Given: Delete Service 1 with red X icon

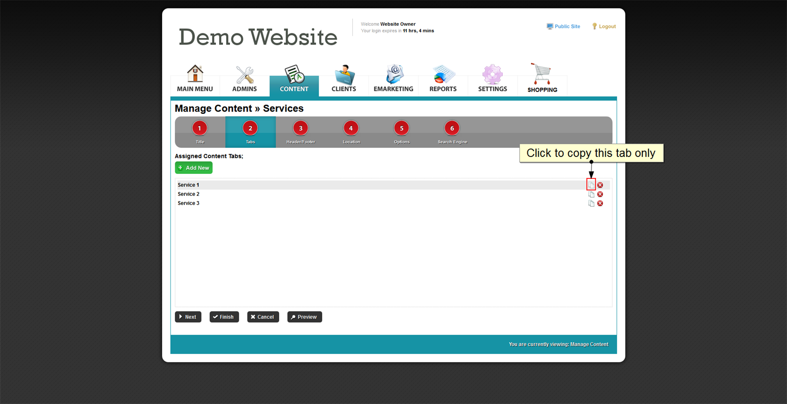Looking at the screenshot, I should [x=600, y=185].
